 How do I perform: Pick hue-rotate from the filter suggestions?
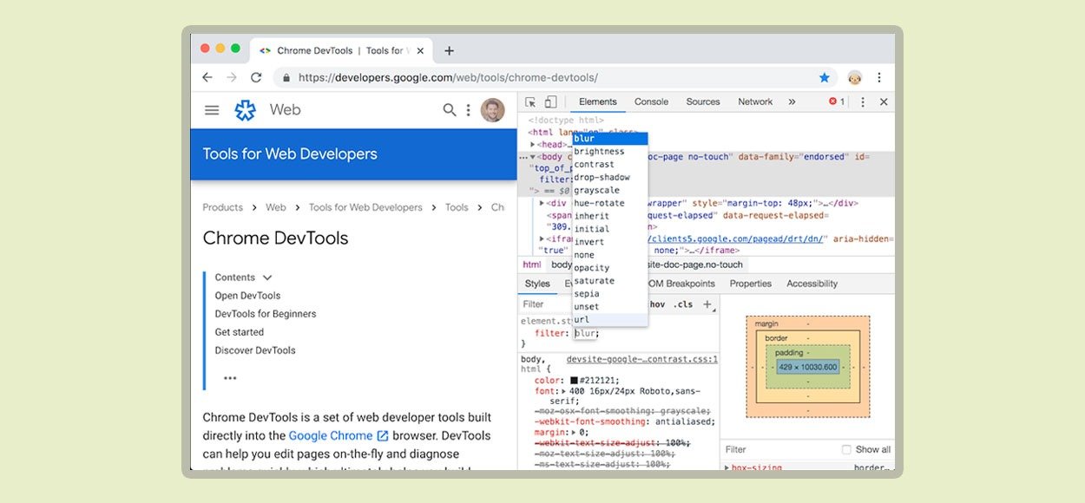(x=610, y=204)
